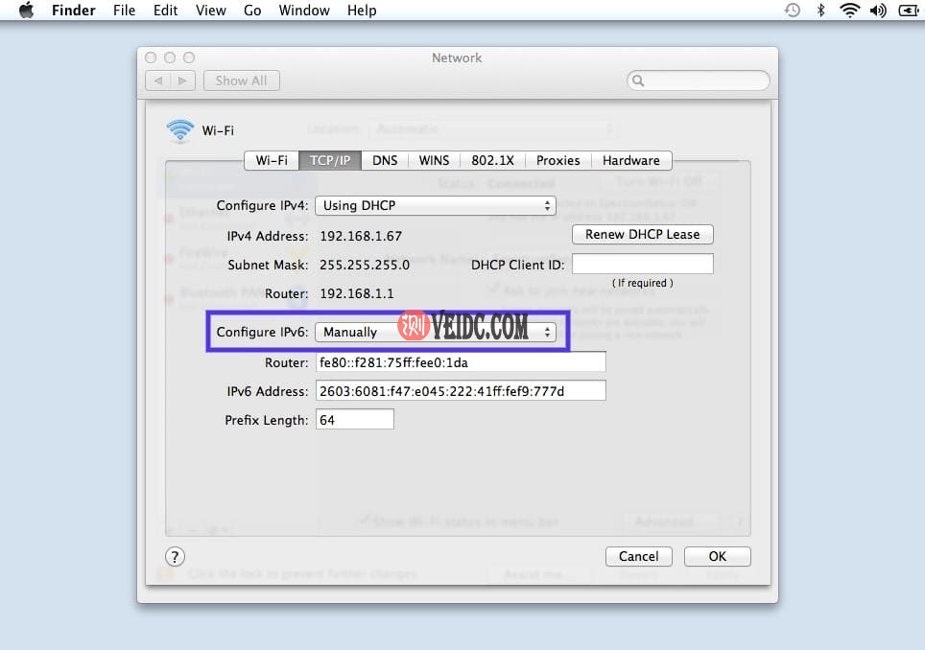Click the router value 192.168.1.1

(357, 293)
